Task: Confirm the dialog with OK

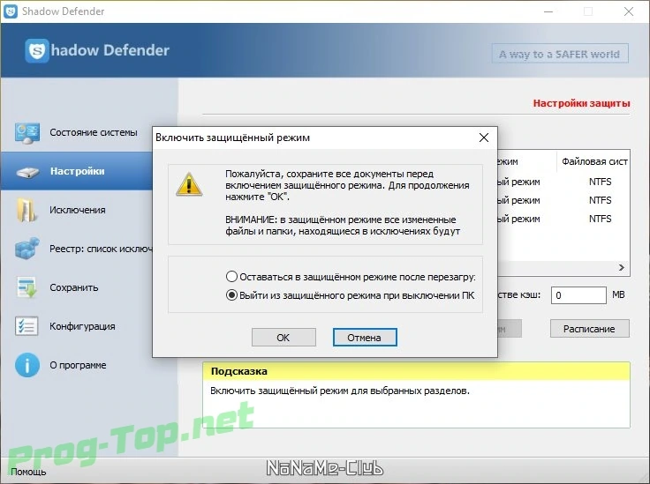Action: (283, 338)
